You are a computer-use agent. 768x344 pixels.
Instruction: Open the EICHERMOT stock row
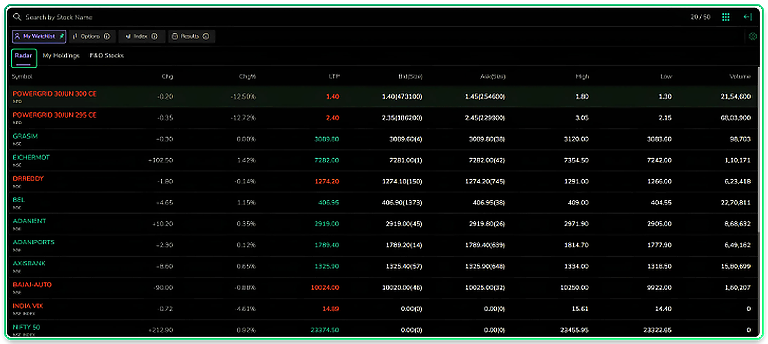tap(383, 160)
